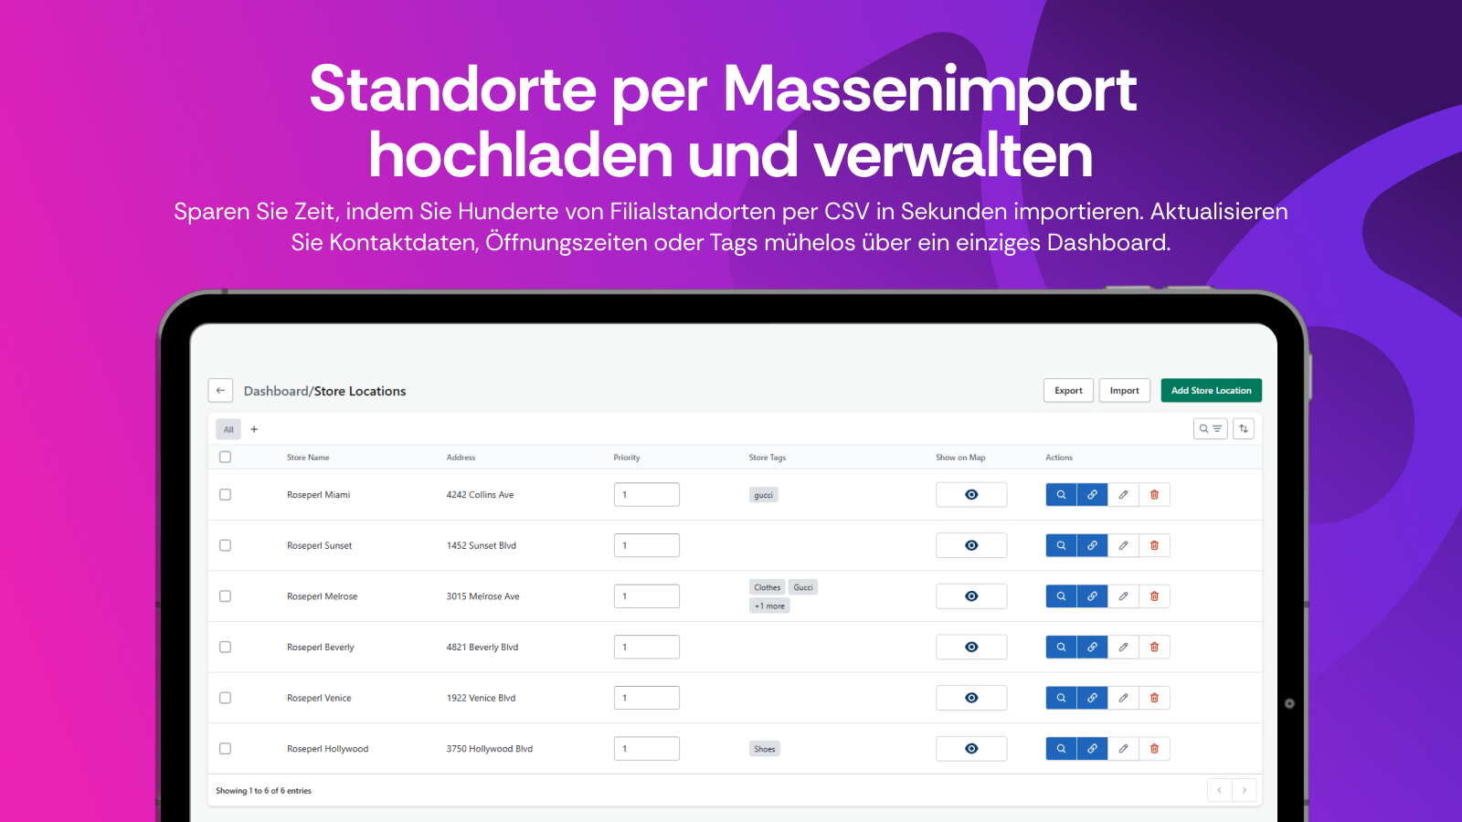Delete Roseperl Sunset store

click(1154, 545)
